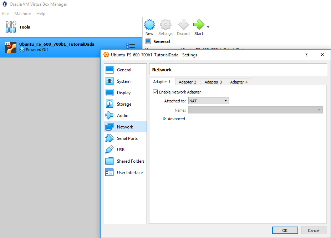Click the Discard toolbar icon
This screenshot has width=331, height=238.
pyautogui.click(x=183, y=25)
